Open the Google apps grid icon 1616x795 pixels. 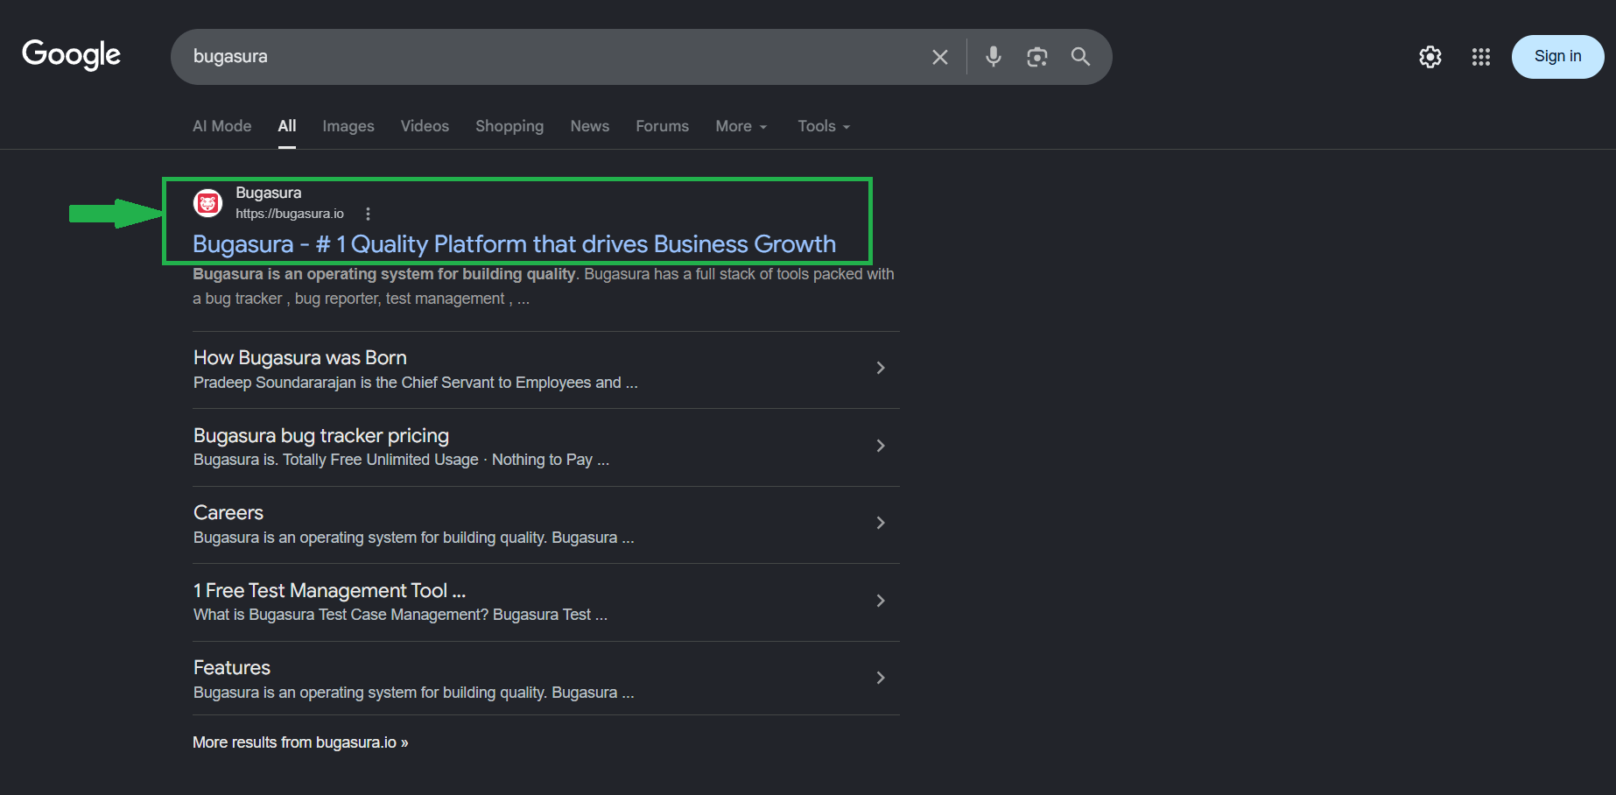coord(1481,57)
